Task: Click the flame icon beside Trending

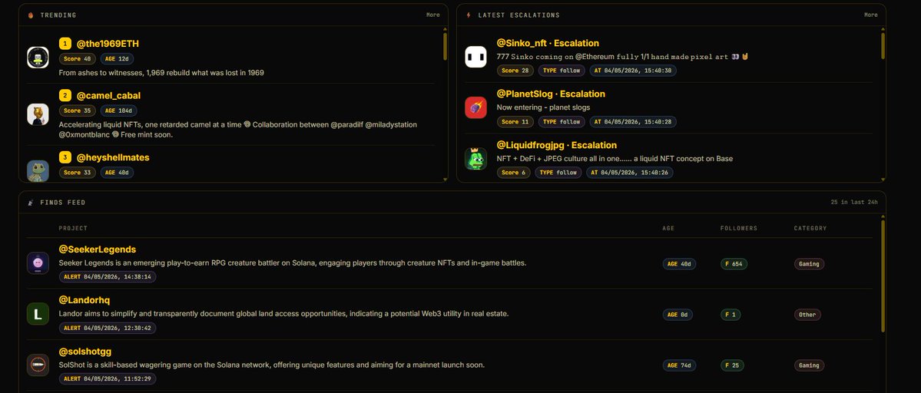Action: point(31,15)
